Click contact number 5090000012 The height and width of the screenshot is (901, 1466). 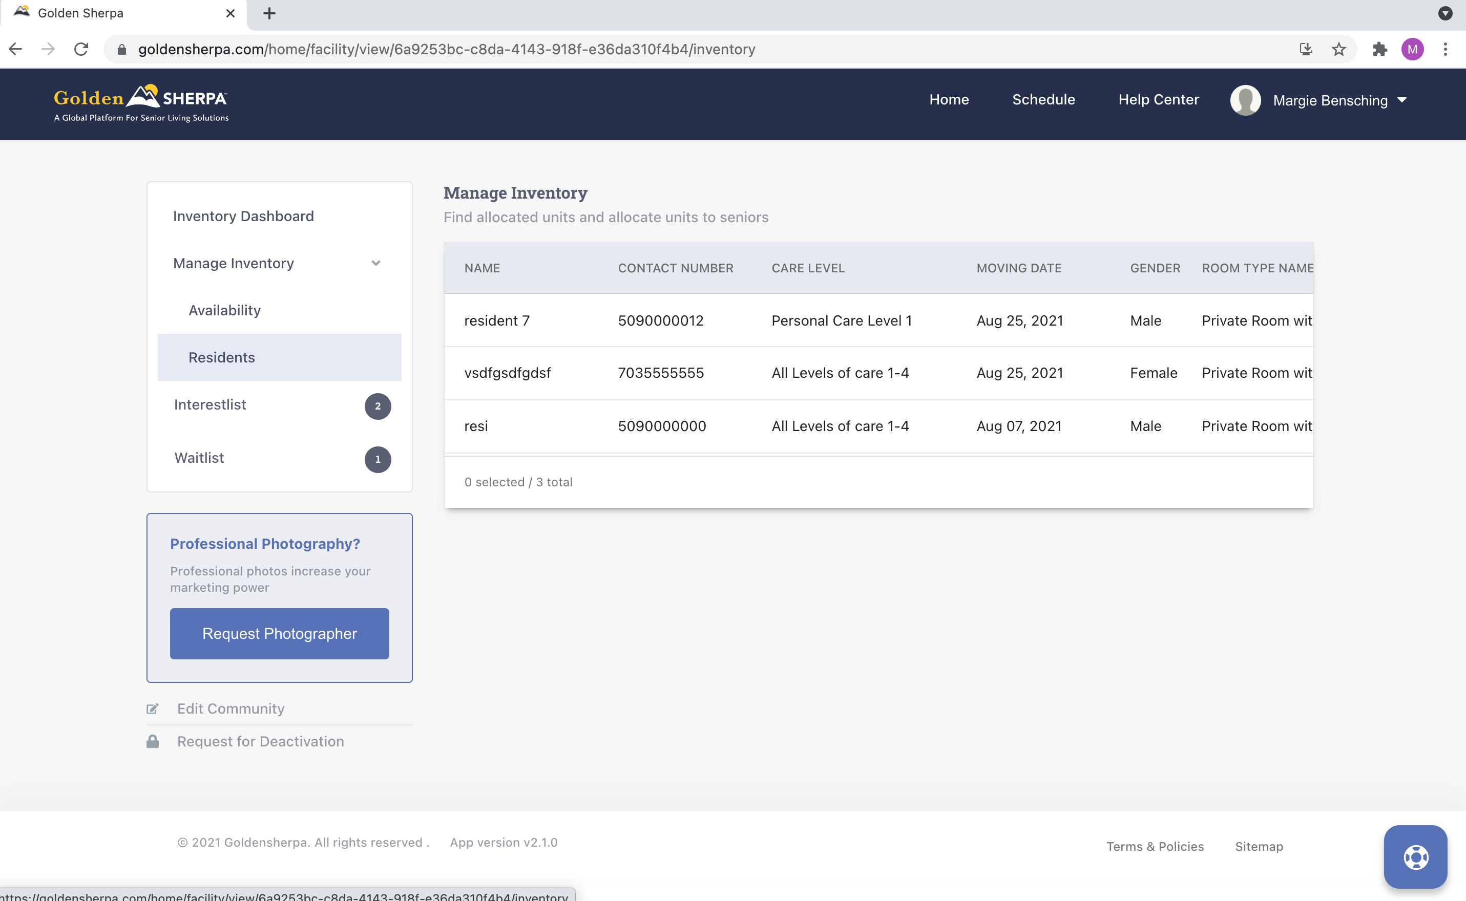(661, 320)
